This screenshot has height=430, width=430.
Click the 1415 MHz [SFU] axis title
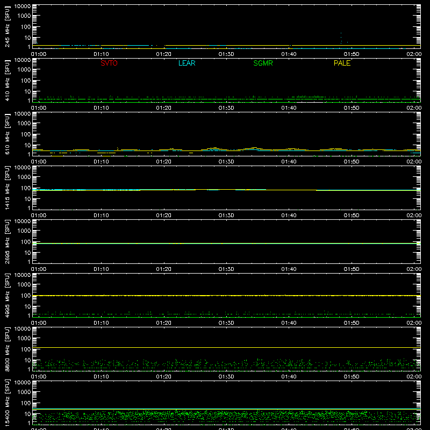(x=7, y=188)
